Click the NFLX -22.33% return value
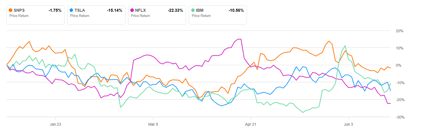The image size is (421, 133). tap(175, 10)
